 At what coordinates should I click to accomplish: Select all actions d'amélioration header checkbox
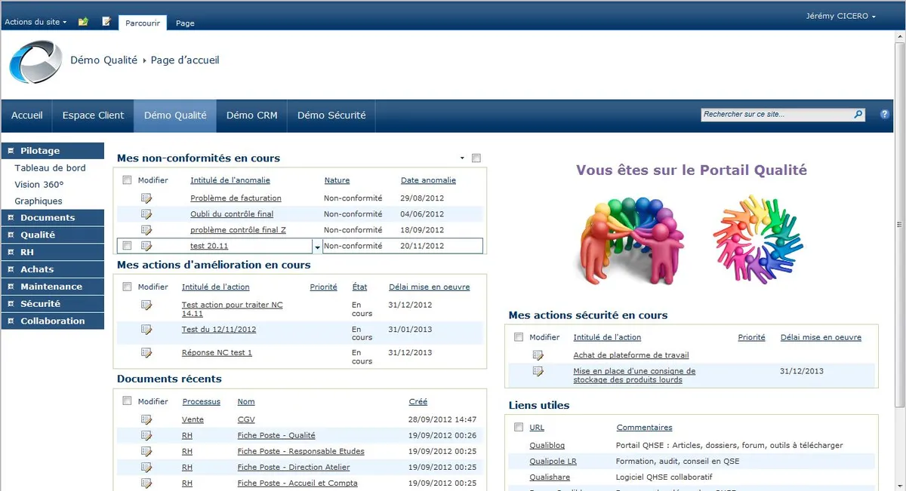tap(127, 287)
